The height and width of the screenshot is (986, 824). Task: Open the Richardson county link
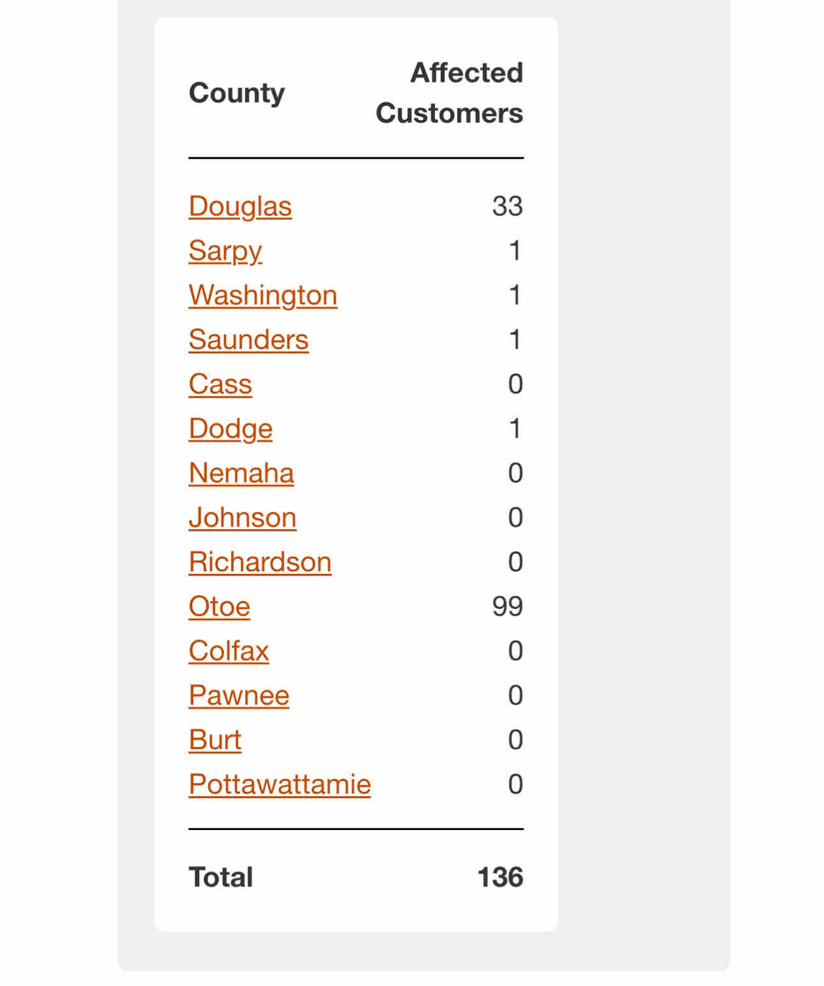pyautogui.click(x=260, y=562)
